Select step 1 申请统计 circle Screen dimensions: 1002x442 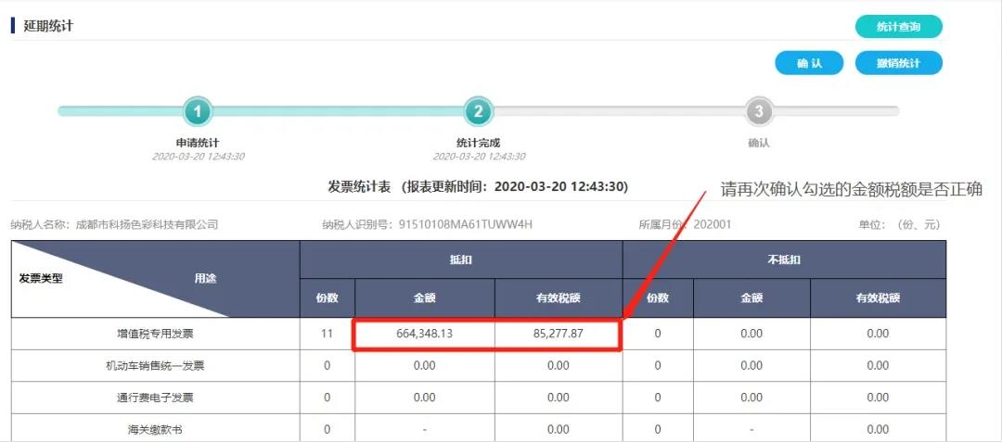(198, 112)
